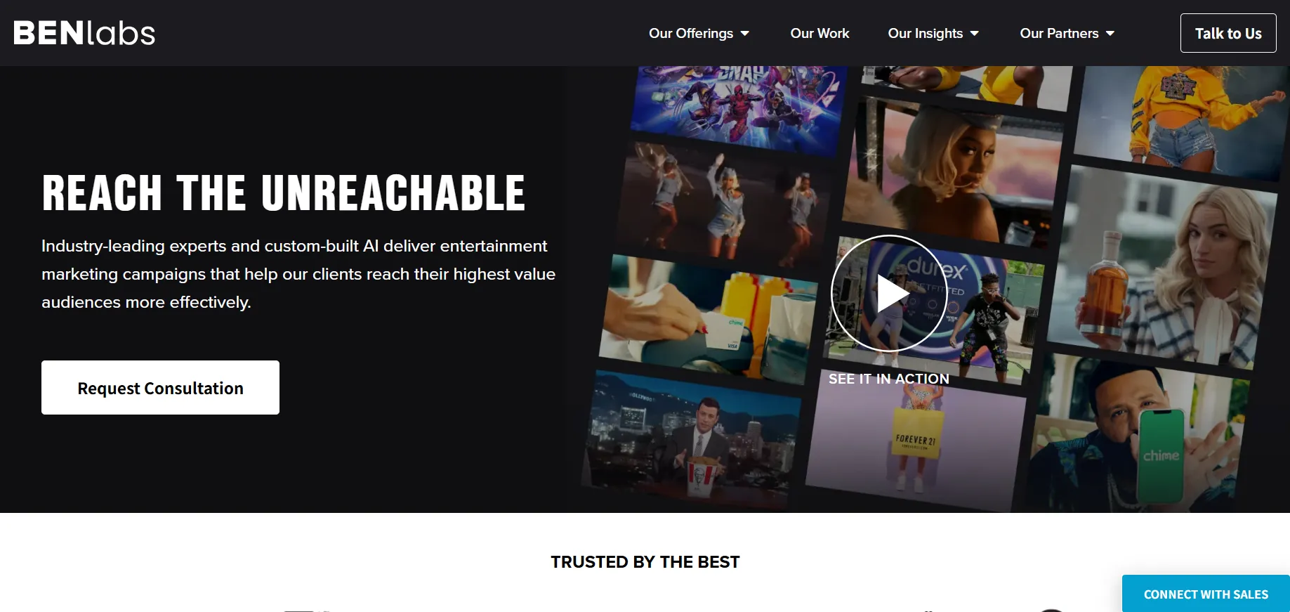Select the Marvel Snap game thumbnail
Image resolution: width=1290 pixels, height=612 pixels.
click(x=739, y=107)
